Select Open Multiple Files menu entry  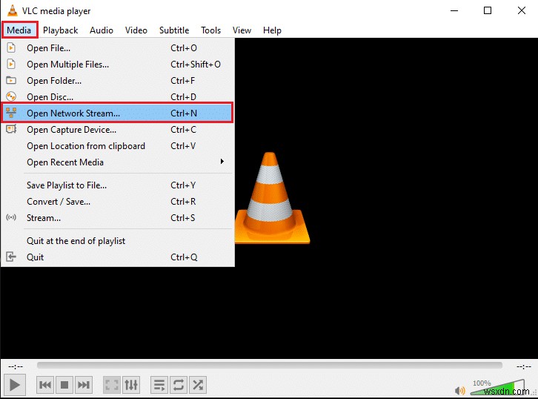[x=118, y=65]
